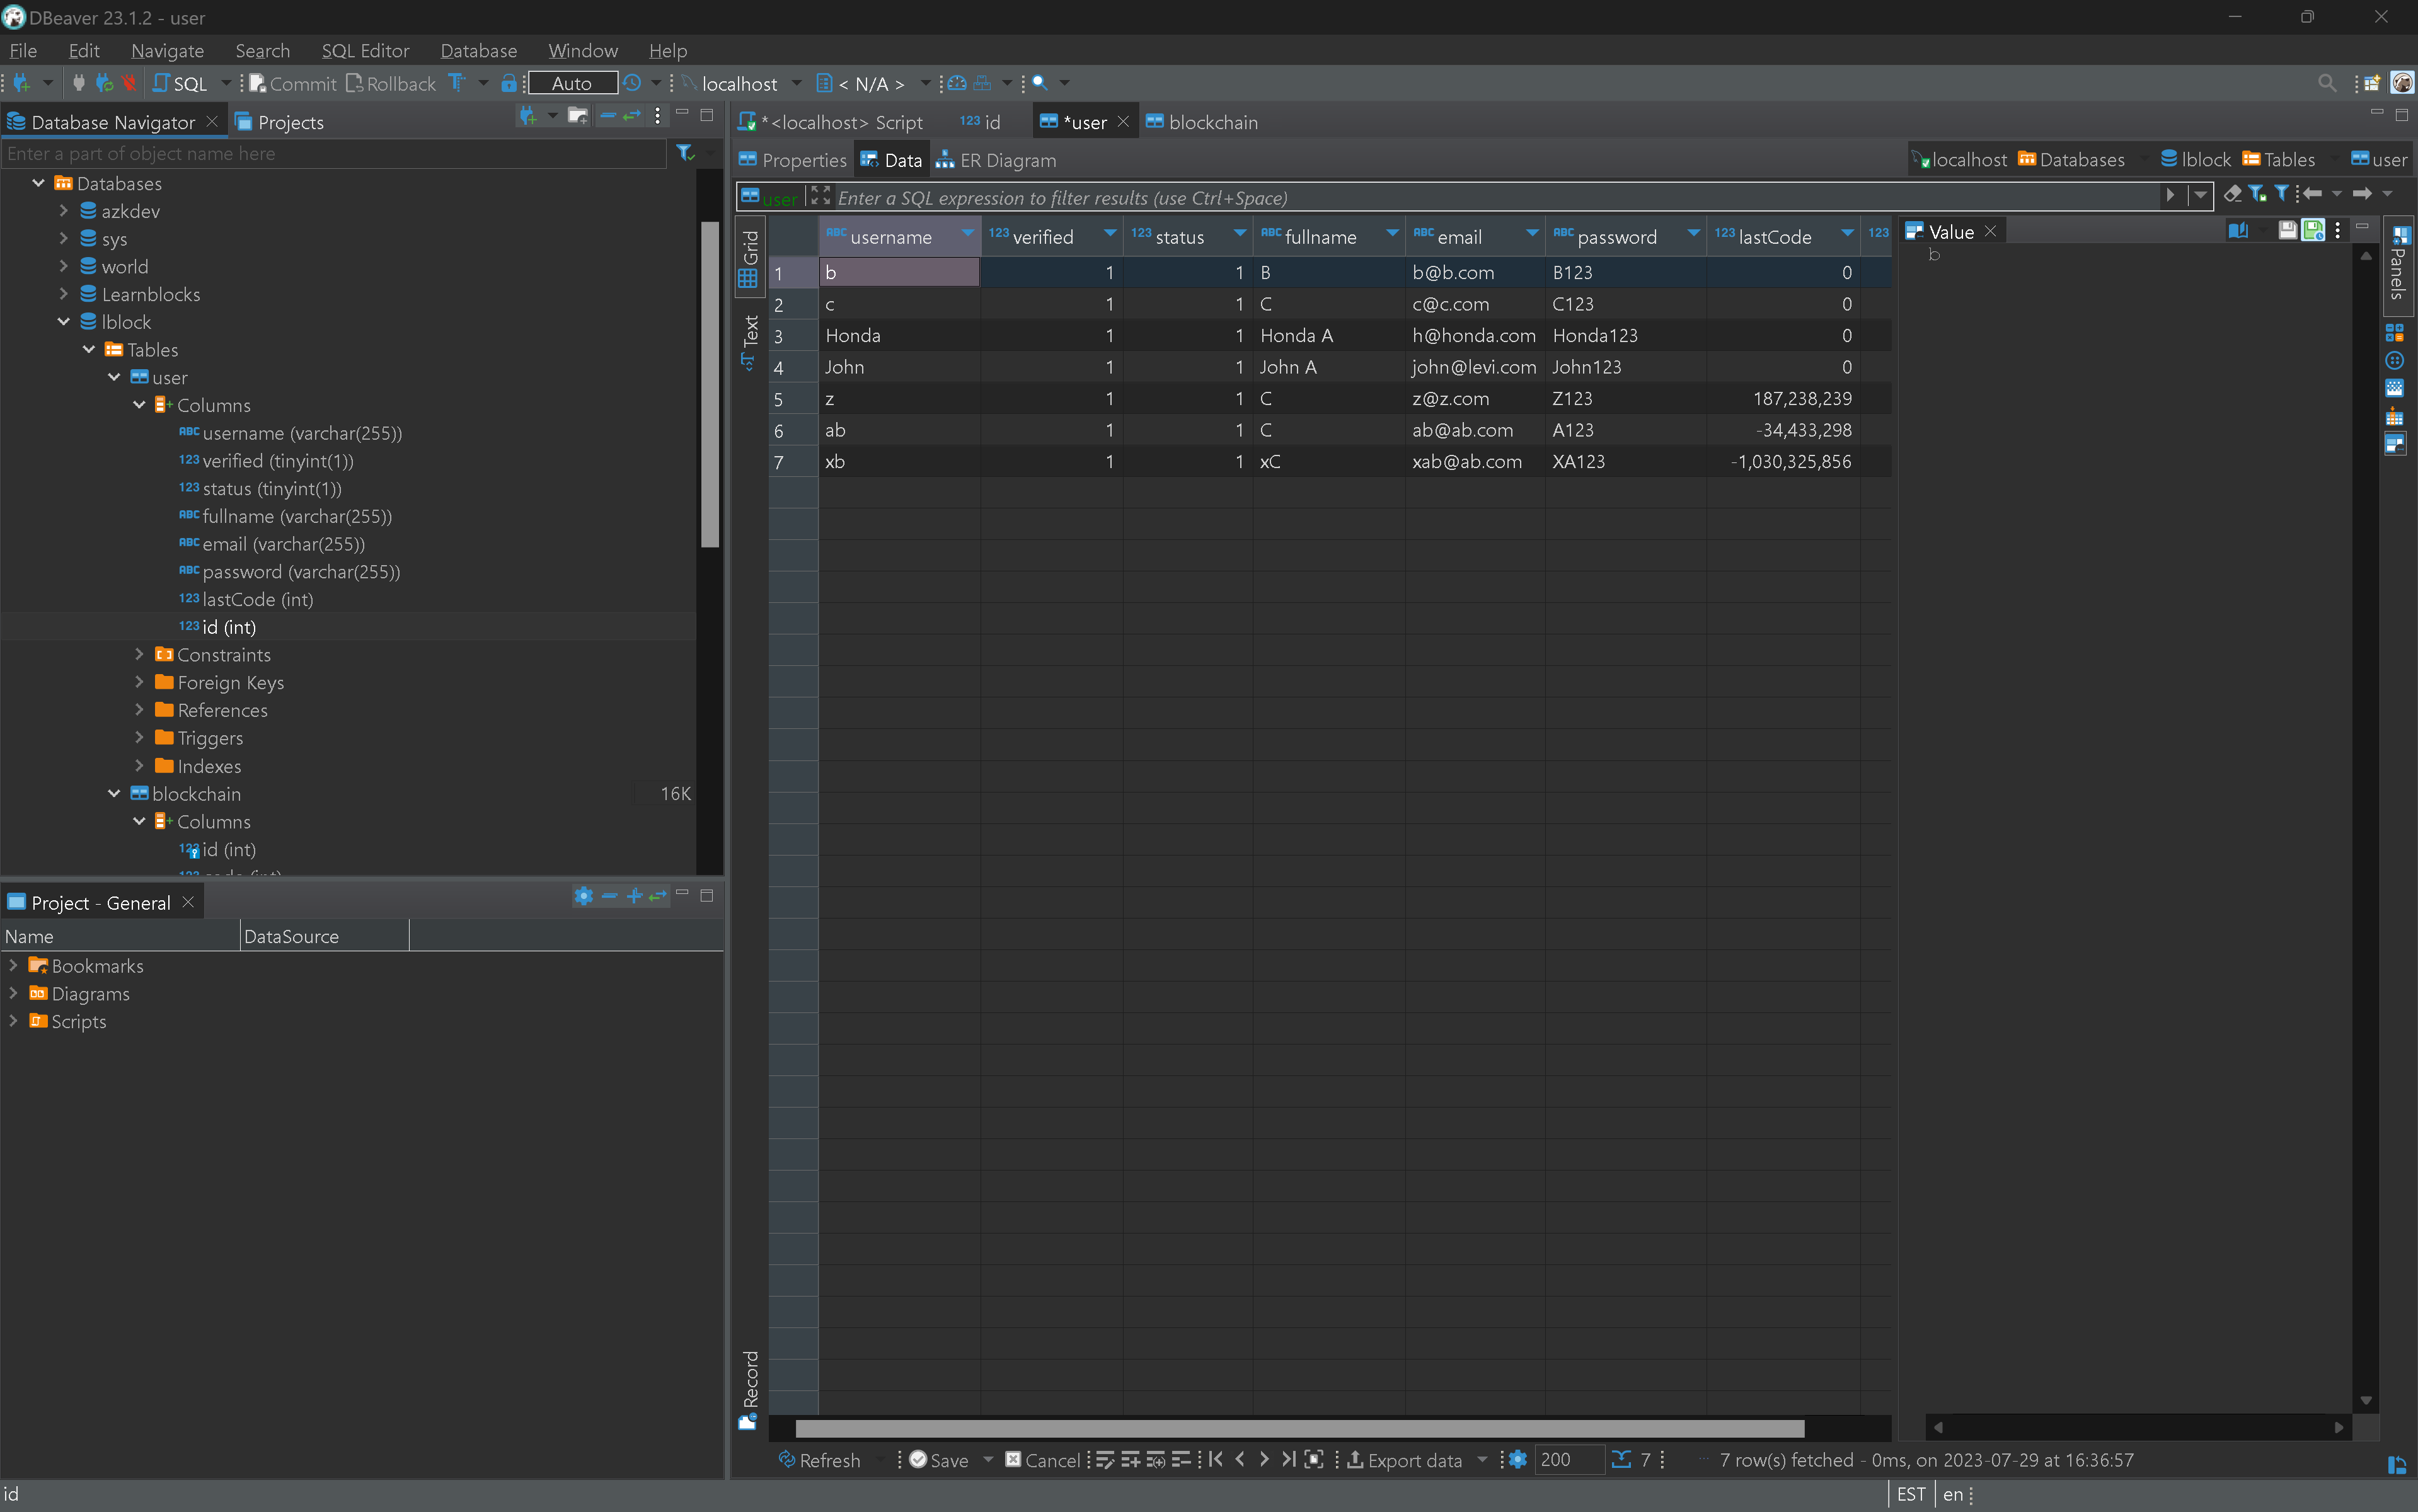Go to the last row arrow
The width and height of the screenshot is (2418, 1512).
pos(1289,1460)
